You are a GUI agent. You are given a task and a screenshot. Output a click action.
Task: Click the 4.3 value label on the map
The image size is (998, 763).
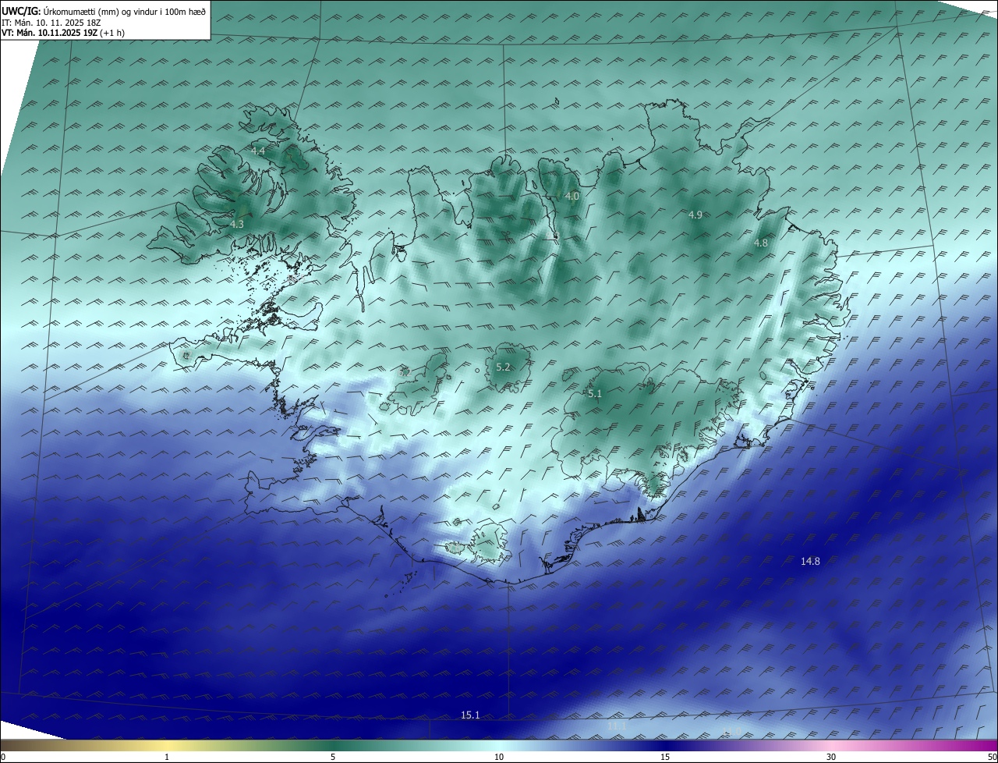click(x=237, y=224)
